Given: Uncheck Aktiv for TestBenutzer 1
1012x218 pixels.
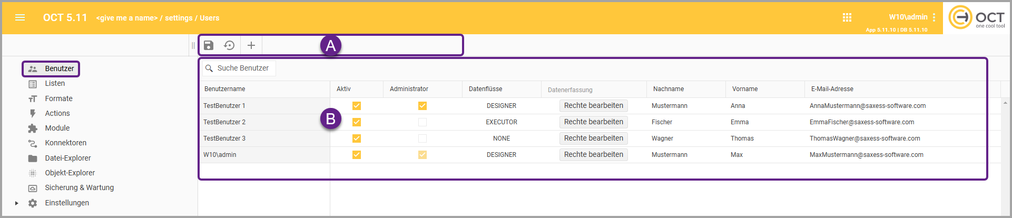Looking at the screenshot, I should 357,106.
